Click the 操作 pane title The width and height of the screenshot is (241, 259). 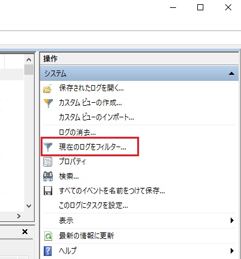coord(50,59)
